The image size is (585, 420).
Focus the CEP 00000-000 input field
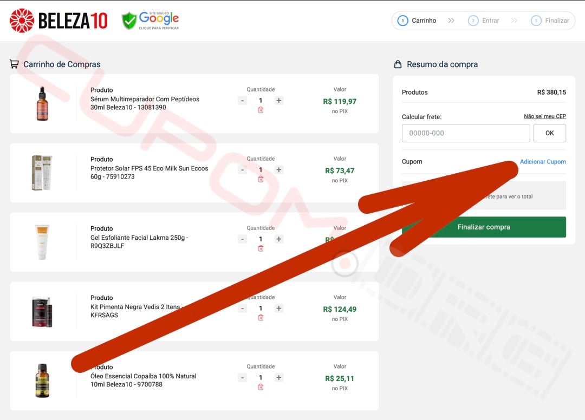[466, 134]
